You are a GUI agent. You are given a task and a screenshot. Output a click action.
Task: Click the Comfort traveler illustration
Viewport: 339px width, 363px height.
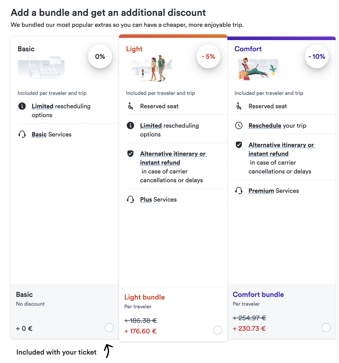(x=258, y=69)
